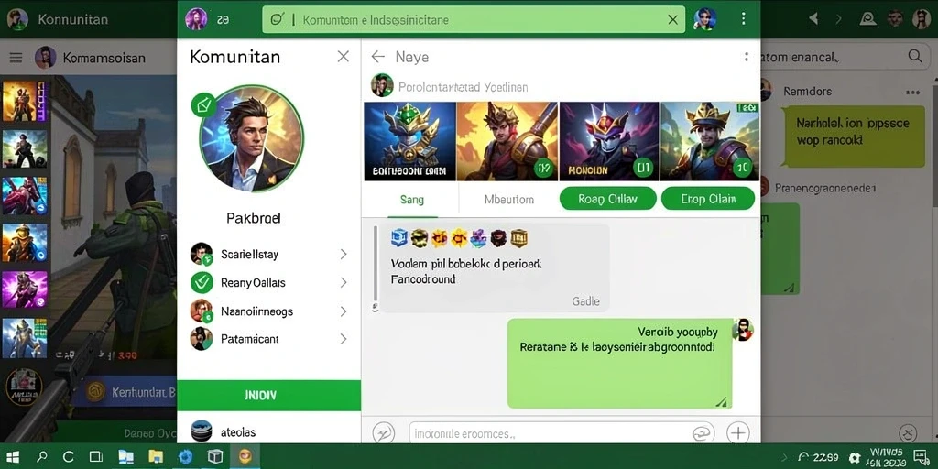Select the Scariellstay member entry

click(268, 255)
